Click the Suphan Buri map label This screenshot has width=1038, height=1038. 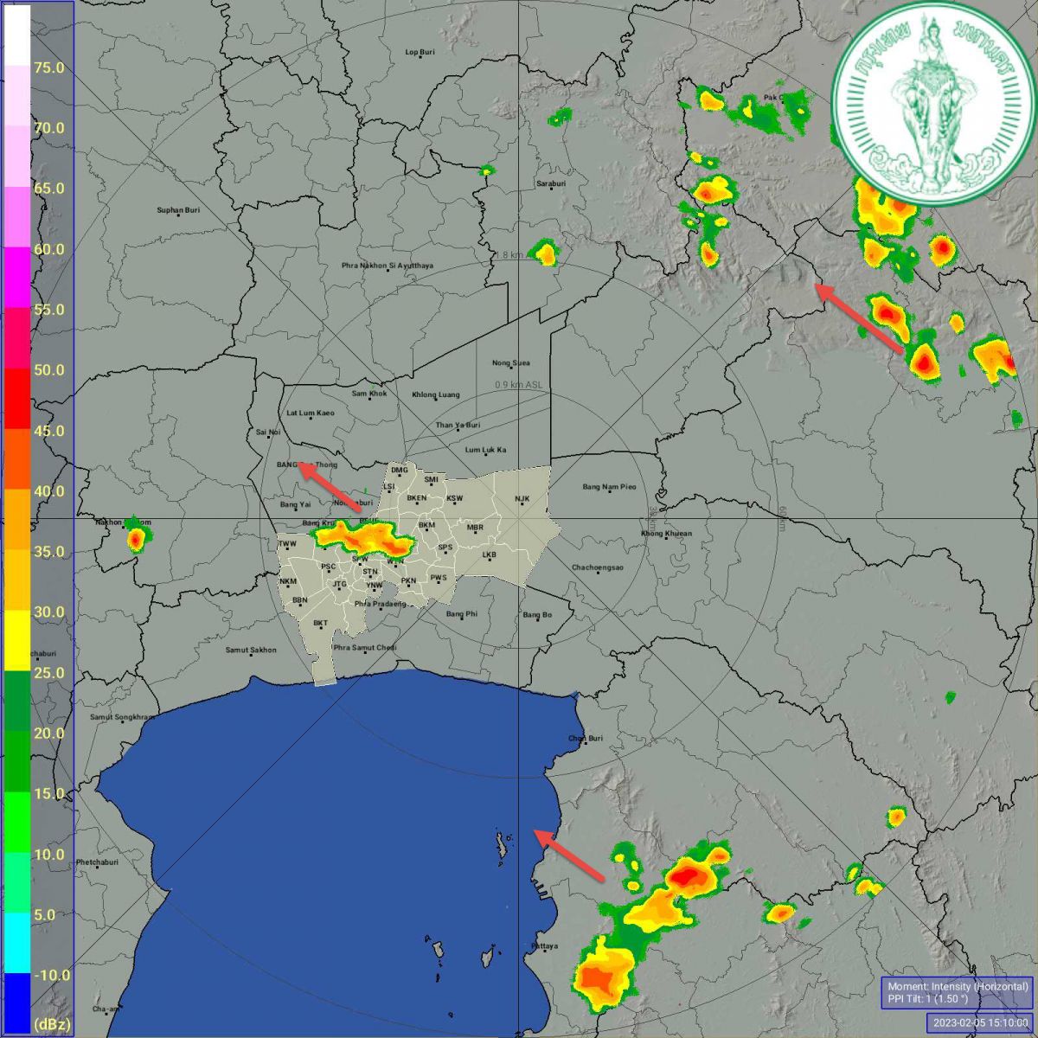click(x=178, y=209)
